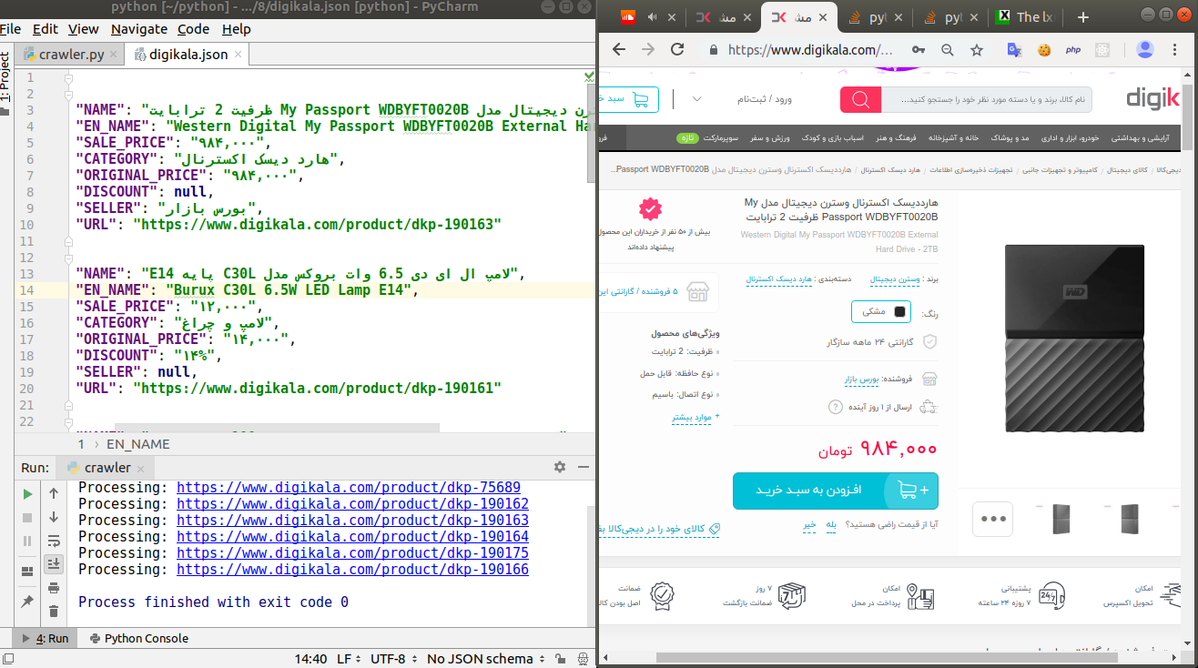Click the pink search button on digikala
Image resolution: width=1198 pixels, height=668 pixels.
pyautogui.click(x=860, y=99)
